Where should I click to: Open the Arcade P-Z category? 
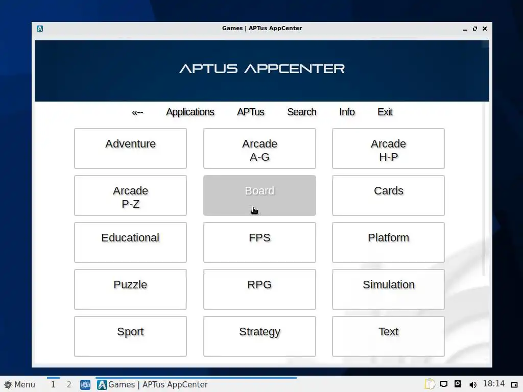(x=130, y=195)
